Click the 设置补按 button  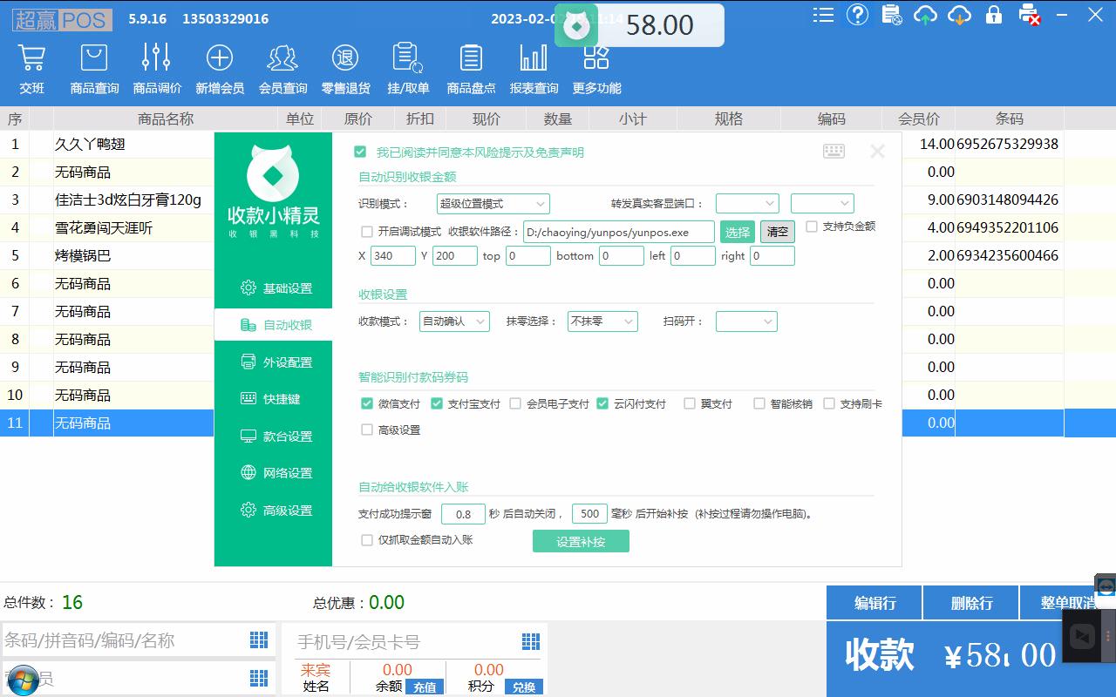(581, 541)
